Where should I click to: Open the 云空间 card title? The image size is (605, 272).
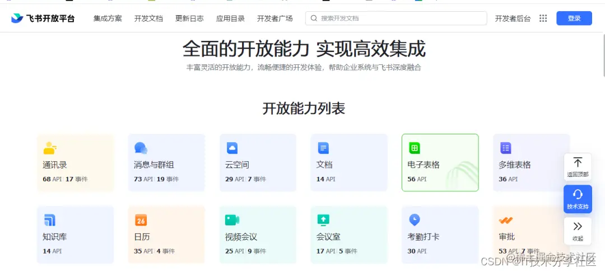(x=238, y=165)
